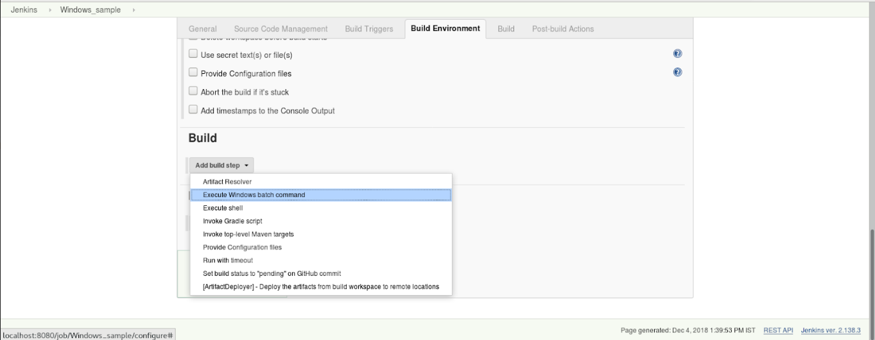Viewport: 875px width, 340px height.
Task: Jump to the Build tab
Action: 507,29
